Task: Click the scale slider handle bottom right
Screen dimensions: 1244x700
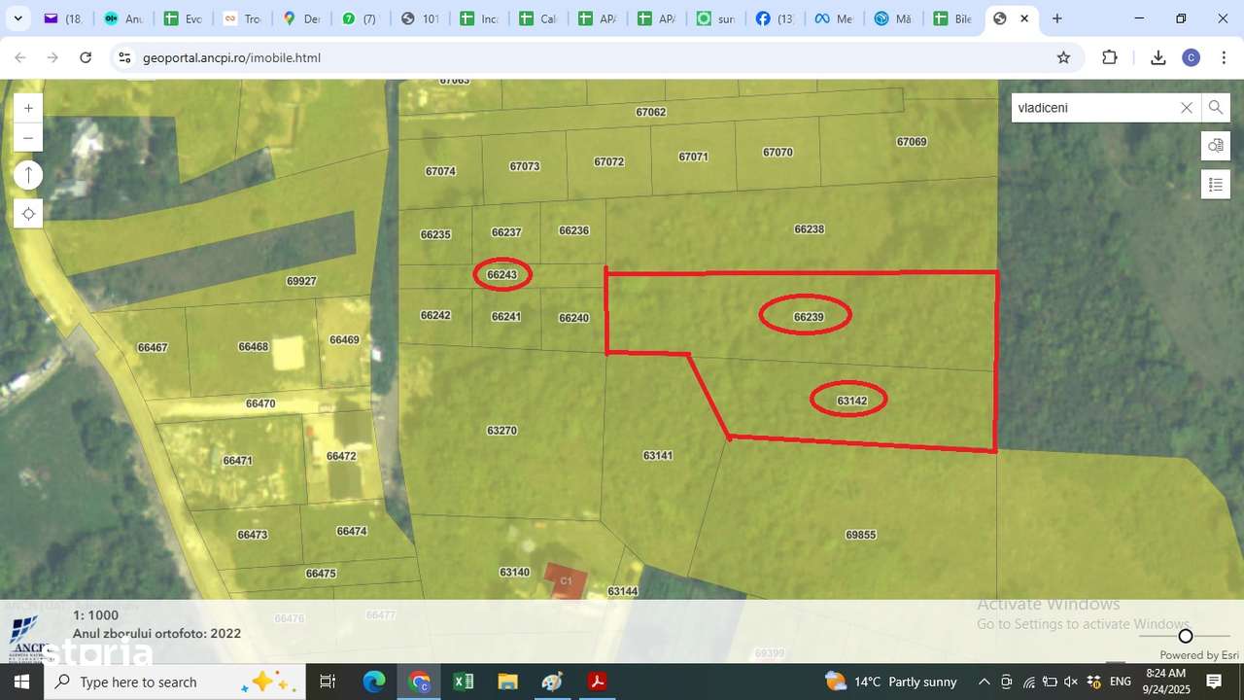Action: [1186, 636]
